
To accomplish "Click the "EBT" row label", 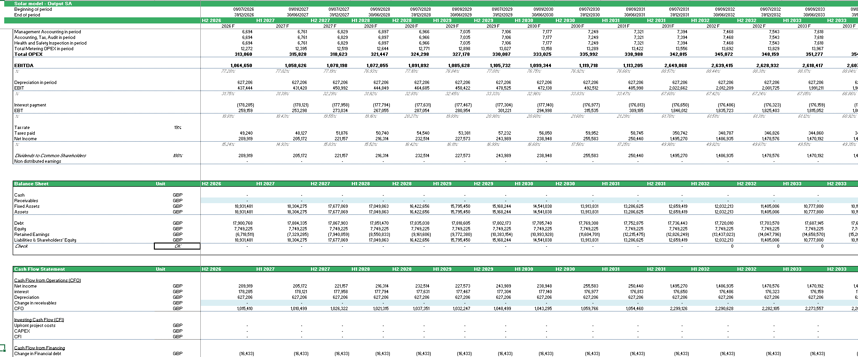I will pos(18,111).
